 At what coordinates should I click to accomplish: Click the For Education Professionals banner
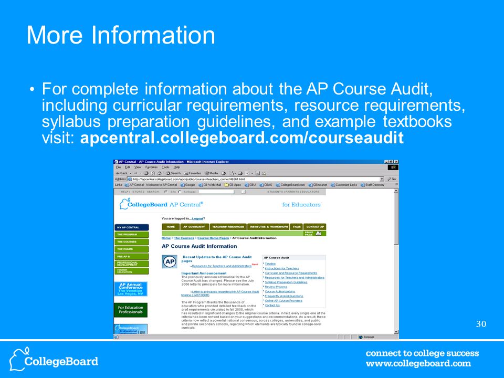(131, 310)
